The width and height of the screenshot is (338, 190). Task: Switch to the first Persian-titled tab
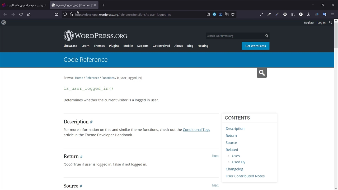[x=25, y=5]
